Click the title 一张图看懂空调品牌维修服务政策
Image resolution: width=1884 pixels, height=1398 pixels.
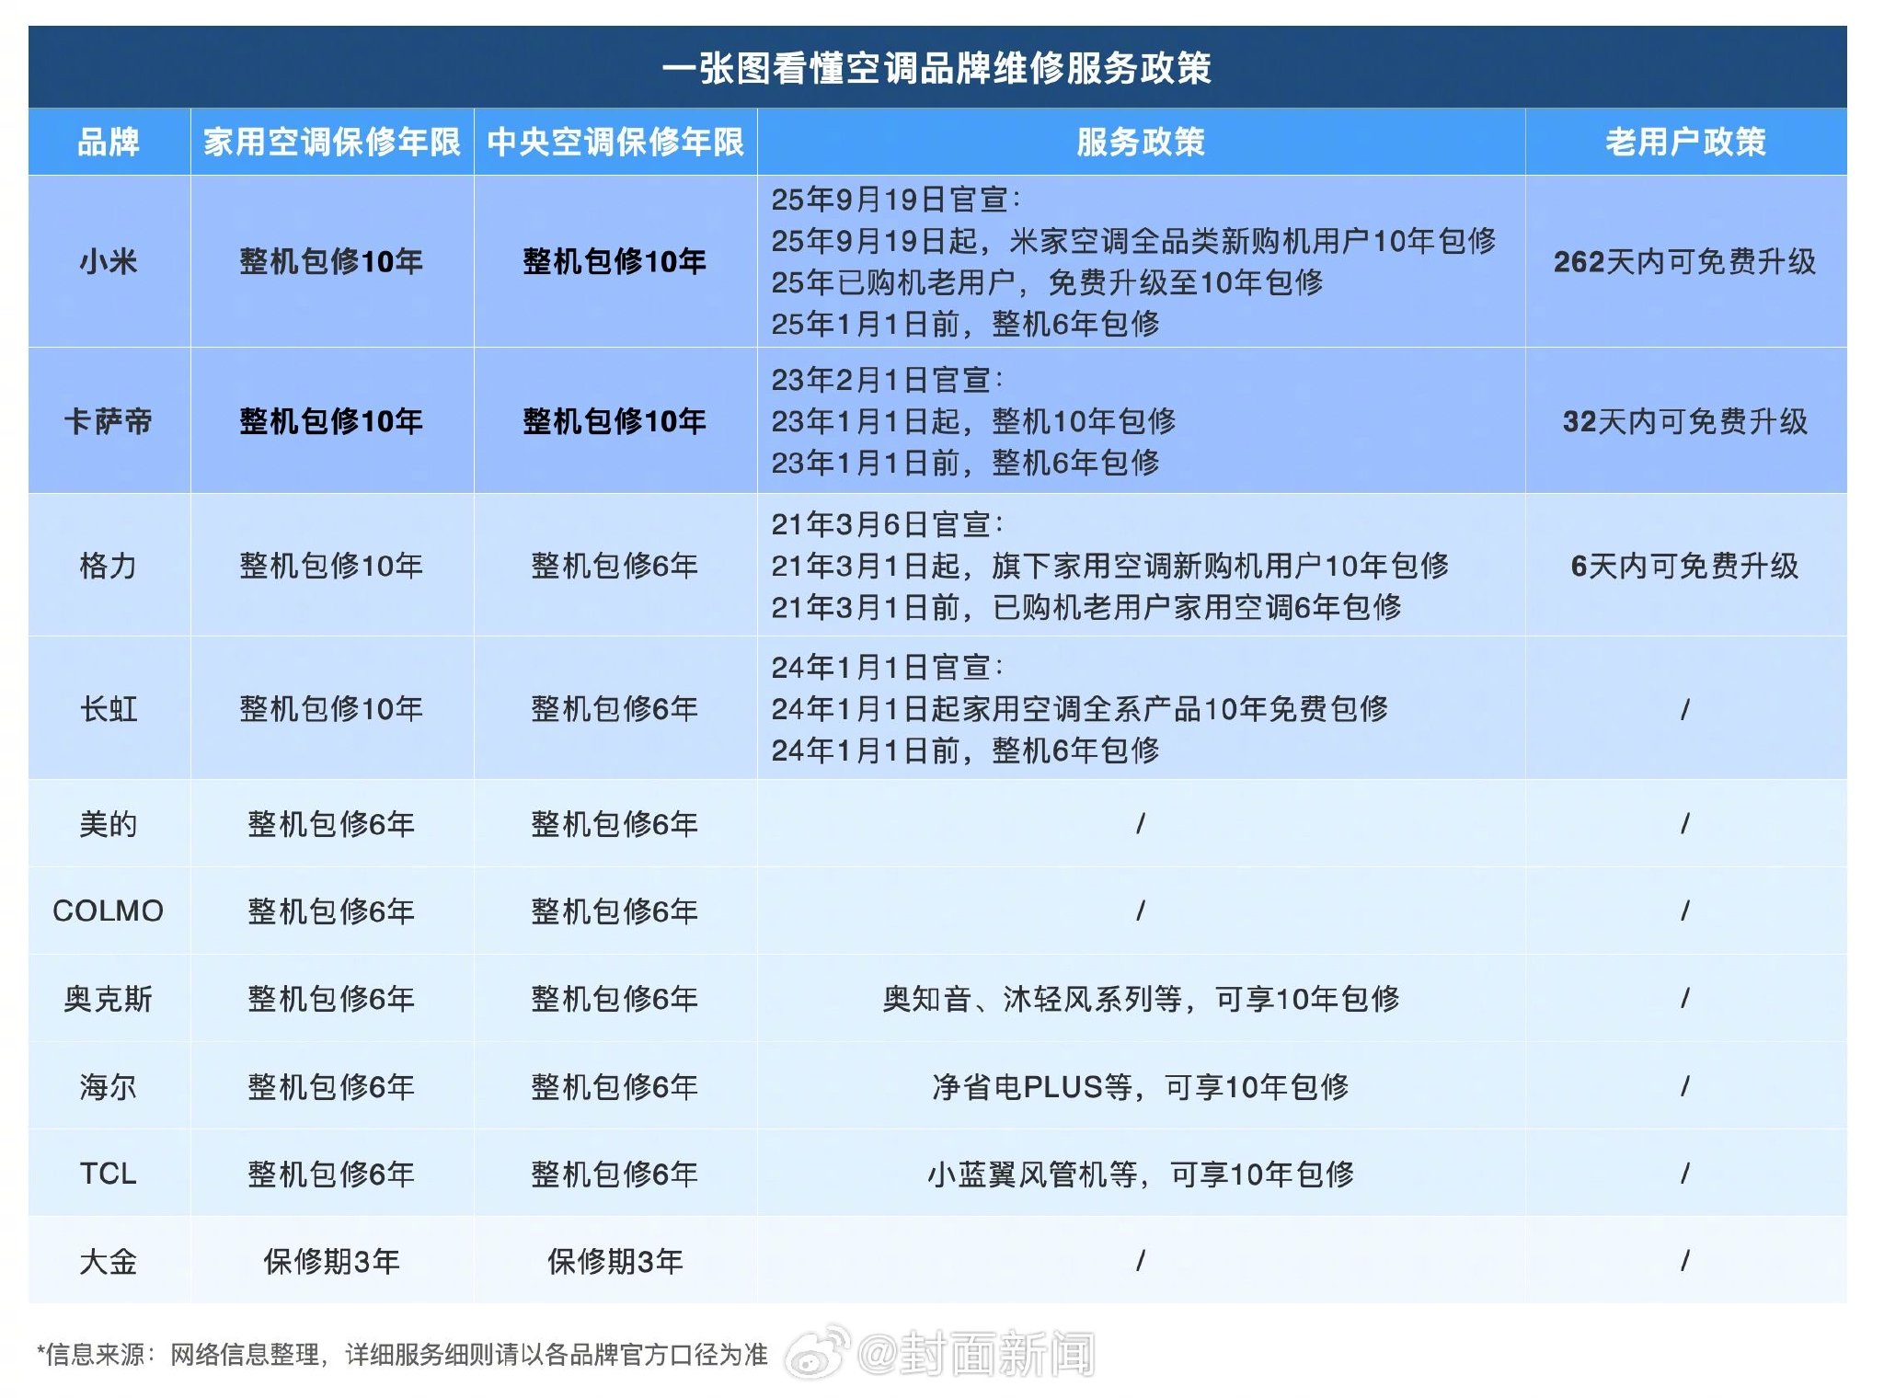pos(936,68)
